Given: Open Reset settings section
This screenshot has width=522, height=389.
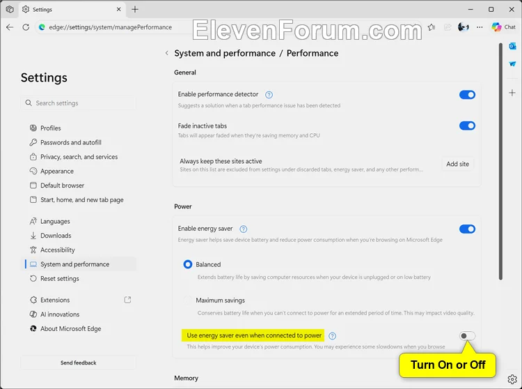Looking at the screenshot, I should coord(79,279).
